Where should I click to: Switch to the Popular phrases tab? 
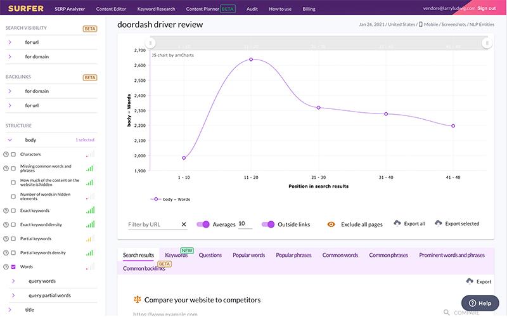[x=293, y=255]
